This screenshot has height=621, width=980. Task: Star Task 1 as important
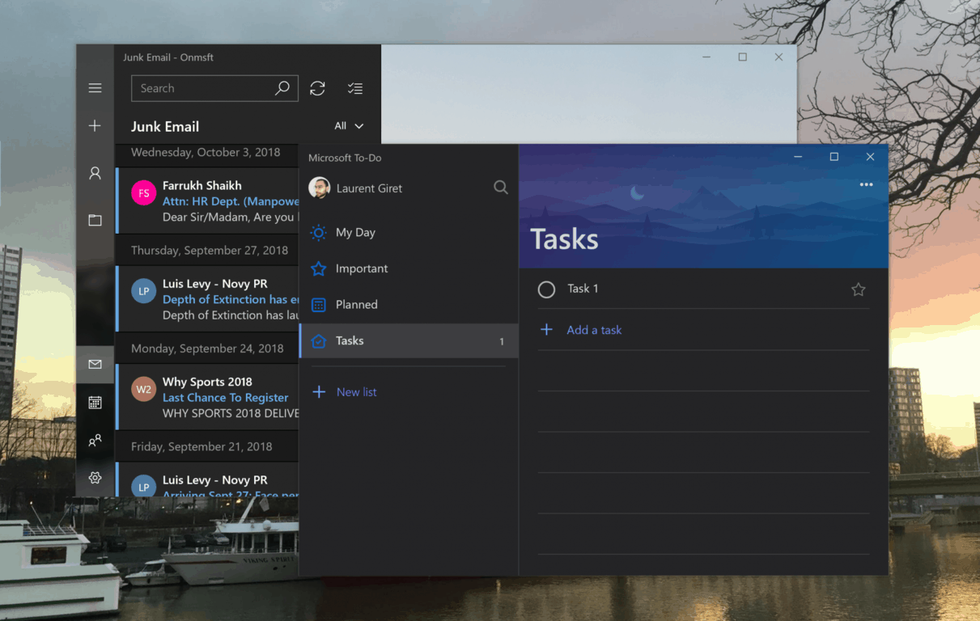pos(858,289)
